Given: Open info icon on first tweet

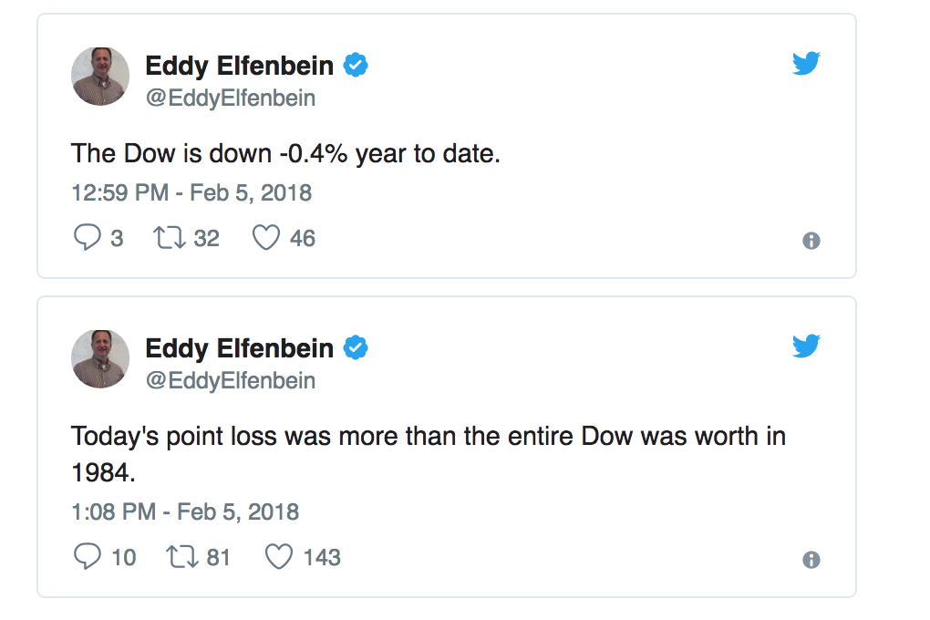Looking at the screenshot, I should tap(811, 241).
